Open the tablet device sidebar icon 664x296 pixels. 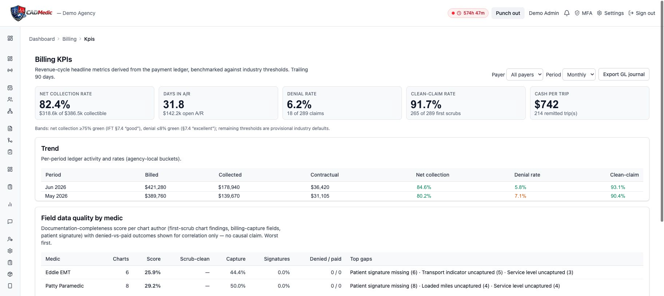click(x=10, y=286)
